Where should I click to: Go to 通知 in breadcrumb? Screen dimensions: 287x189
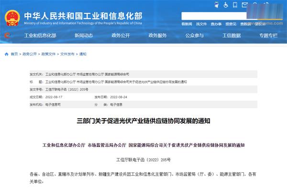pyautogui.click(x=83, y=54)
